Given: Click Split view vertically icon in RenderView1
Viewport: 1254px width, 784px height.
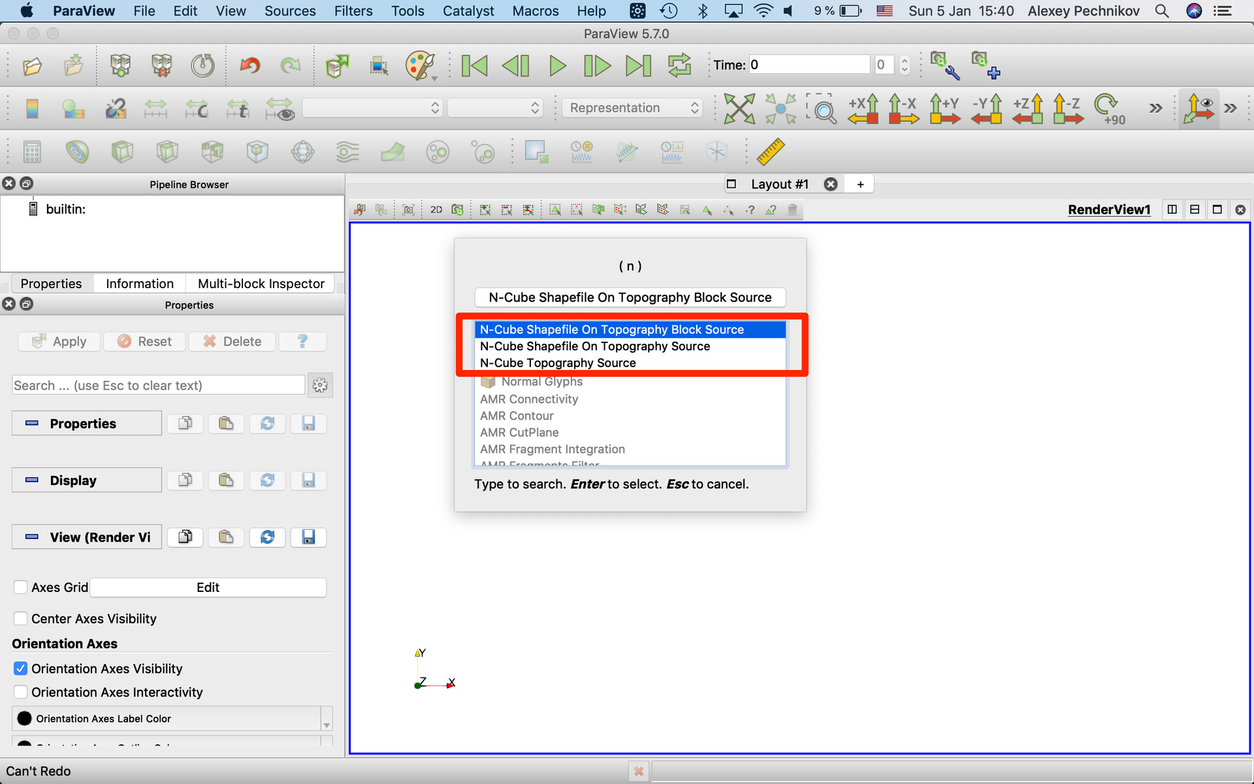Looking at the screenshot, I should coord(1195,210).
